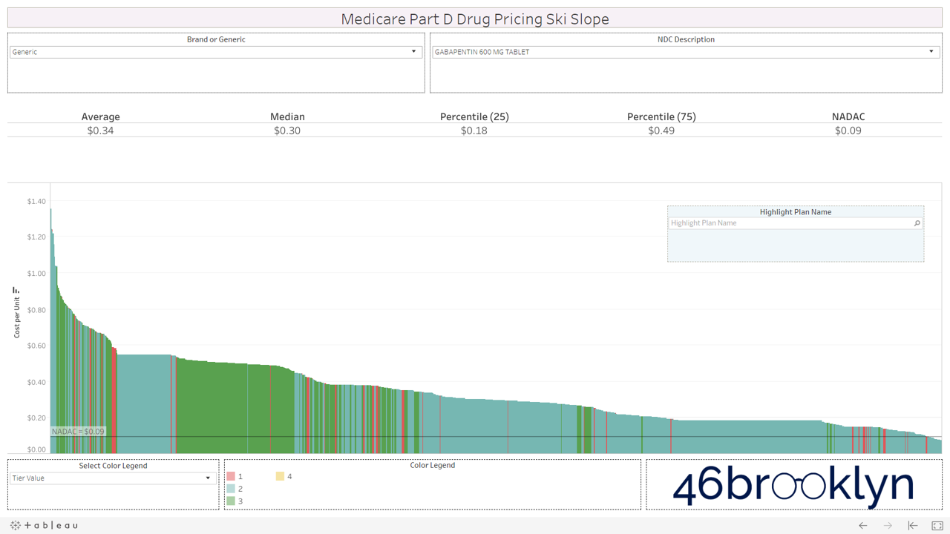Click the Median value $0.30
Image resolution: width=950 pixels, height=534 pixels.
click(x=287, y=131)
